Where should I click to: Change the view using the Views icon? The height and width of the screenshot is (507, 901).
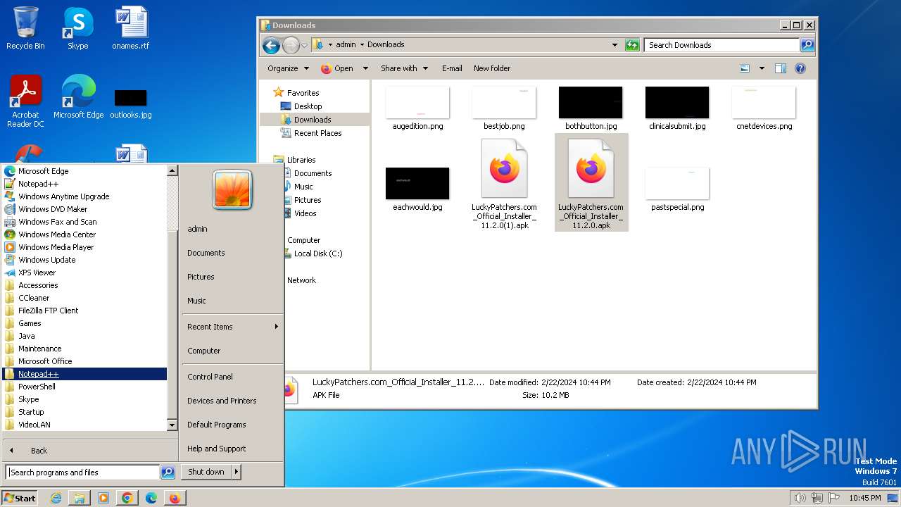click(745, 68)
